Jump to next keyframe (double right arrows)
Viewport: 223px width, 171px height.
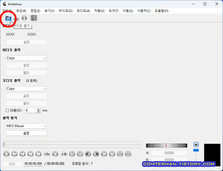(x=39, y=154)
